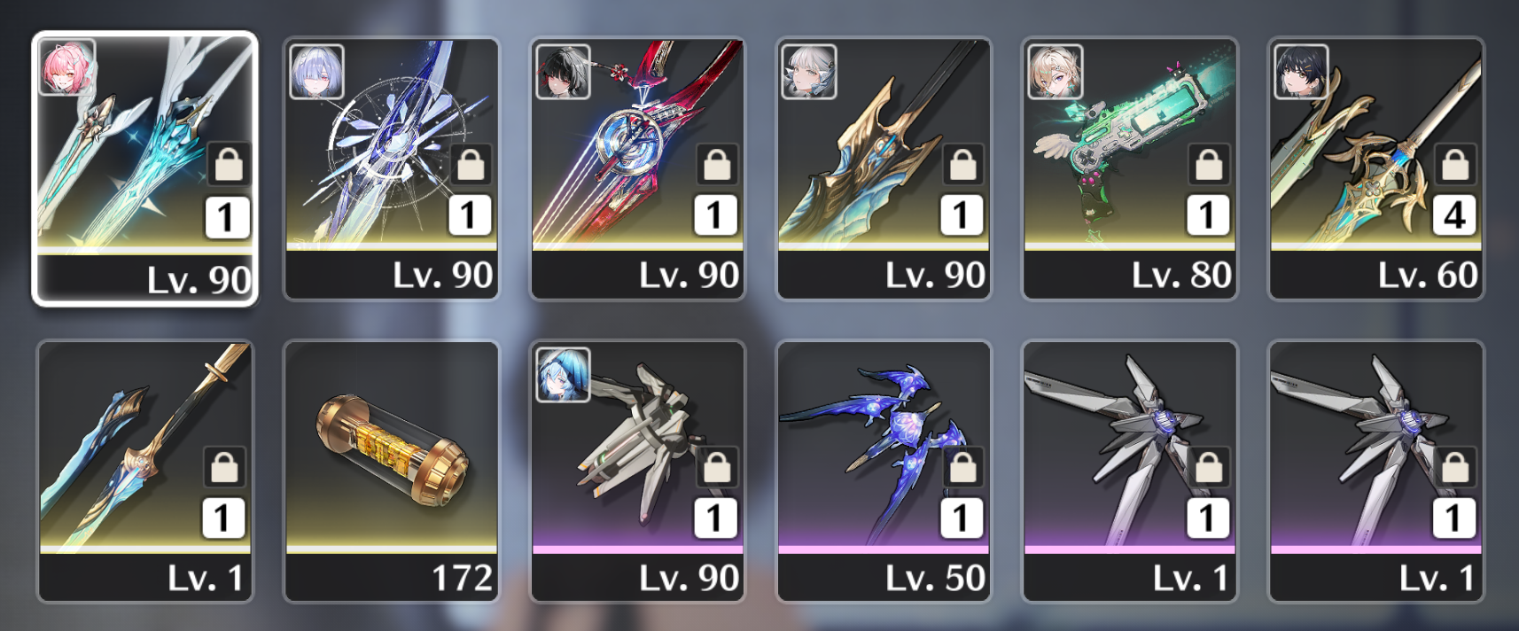The height and width of the screenshot is (631, 1519).
Task: Click the blue-haired character portrait icon
Action: coord(563,374)
